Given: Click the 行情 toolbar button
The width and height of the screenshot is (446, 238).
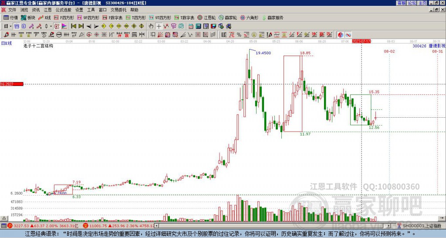Looking at the screenshot, I should 10,17.
